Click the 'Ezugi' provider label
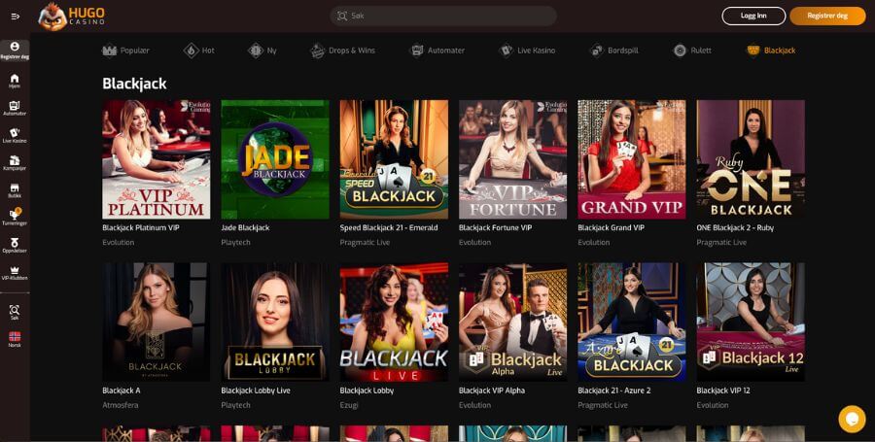 (349, 405)
